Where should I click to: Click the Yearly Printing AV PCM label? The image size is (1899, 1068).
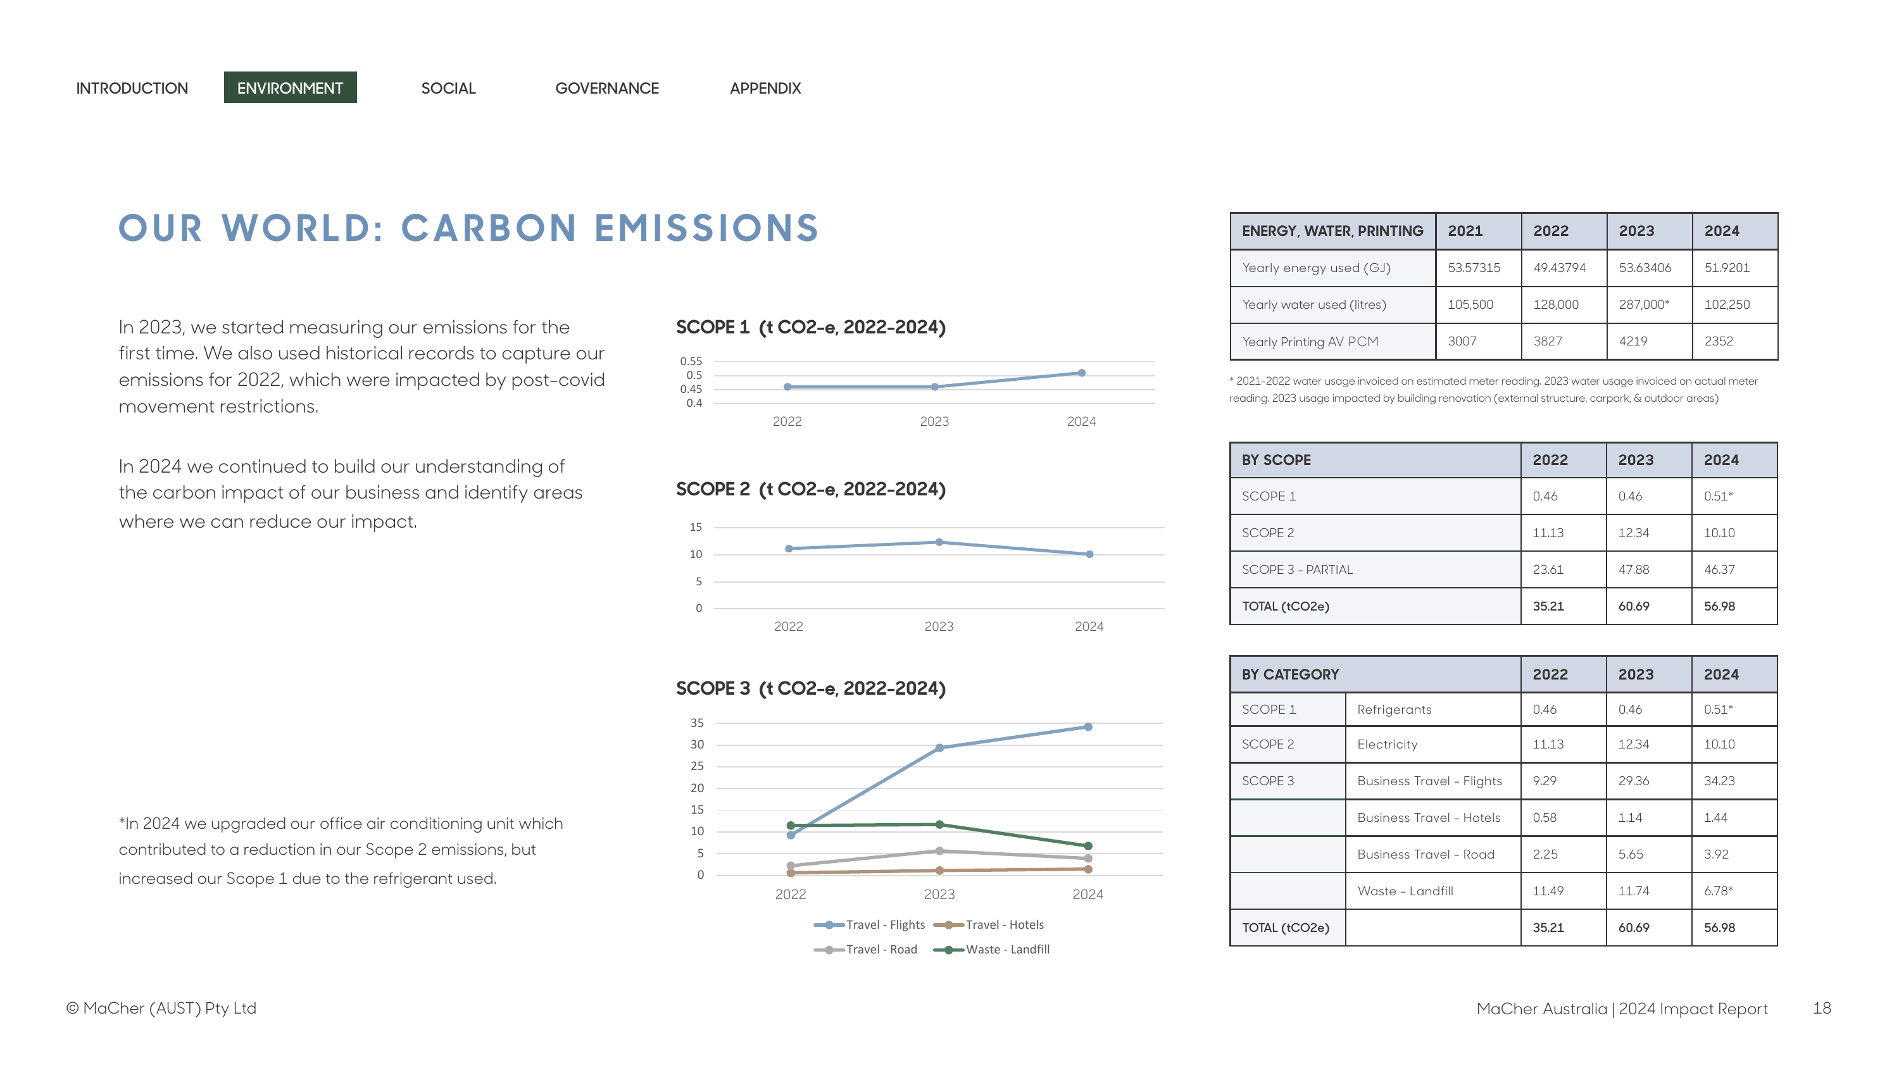point(1310,341)
